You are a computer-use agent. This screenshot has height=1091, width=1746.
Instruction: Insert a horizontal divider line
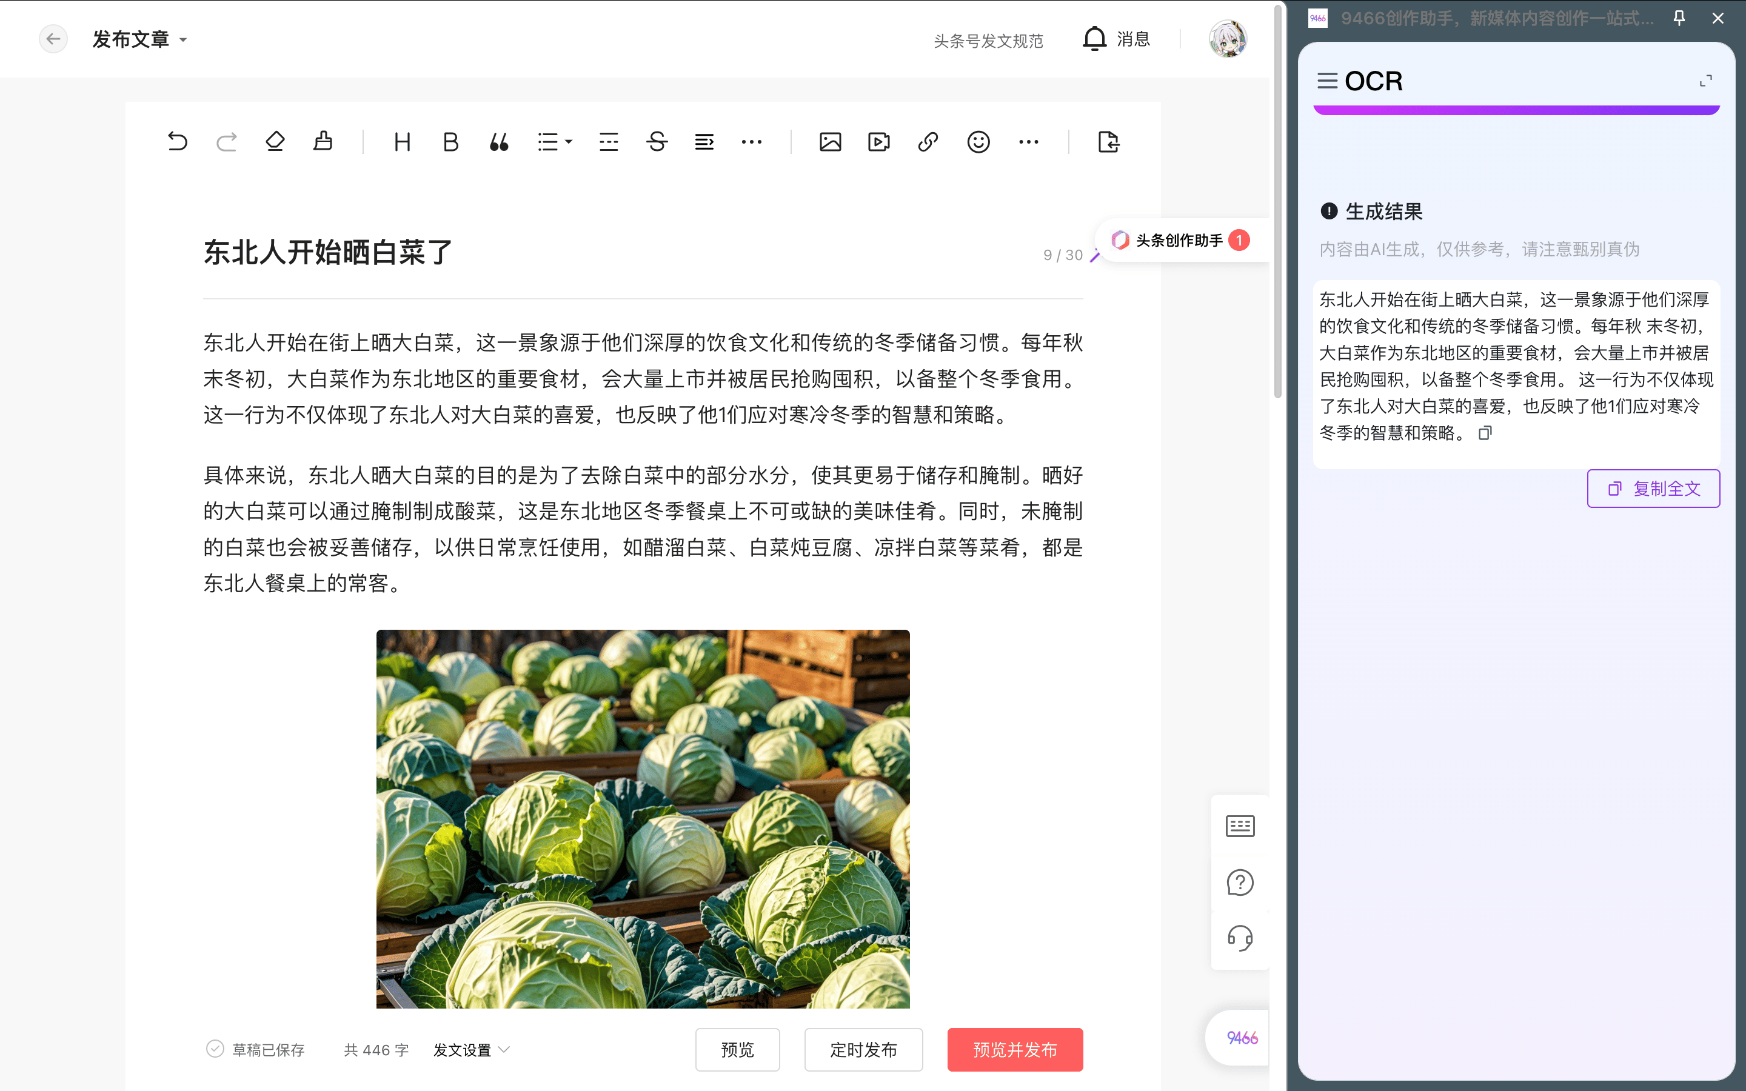pos(608,141)
